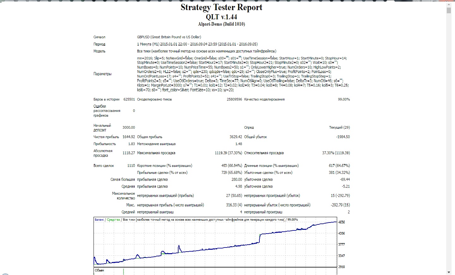Click the Символ label
This screenshot has width=455, height=275.
point(99,37)
